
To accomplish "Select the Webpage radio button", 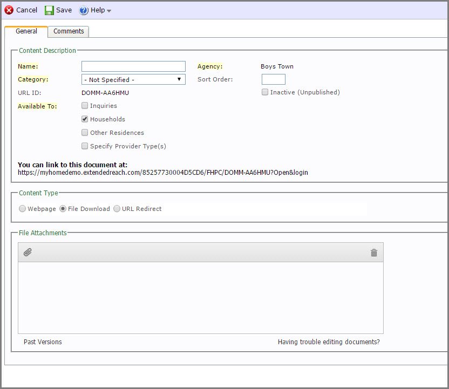I will click(x=22, y=209).
